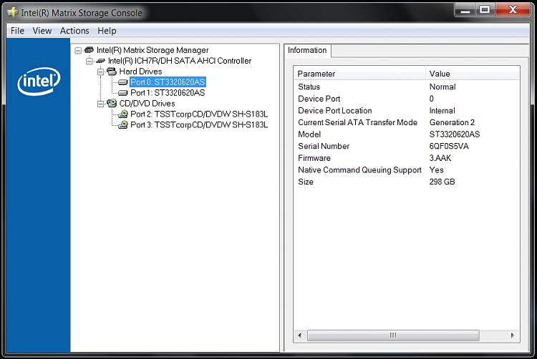Click Current Serial ATA Transfer Mode
Viewport: 537px width, 359px height.
pos(357,122)
